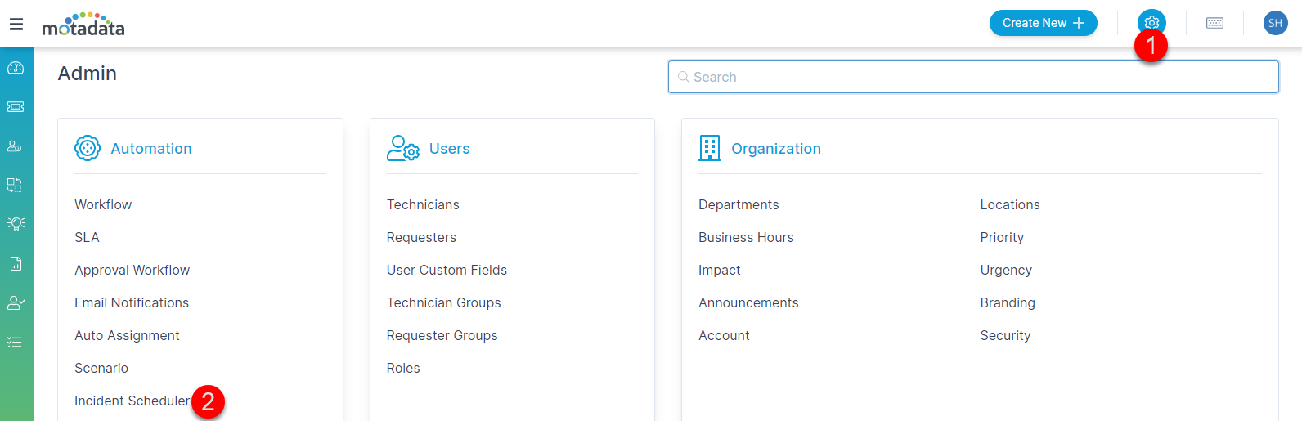
Task: Open Security settings
Action: pos(1005,335)
